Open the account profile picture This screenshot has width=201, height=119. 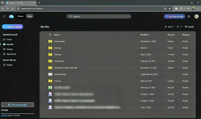(196, 16)
